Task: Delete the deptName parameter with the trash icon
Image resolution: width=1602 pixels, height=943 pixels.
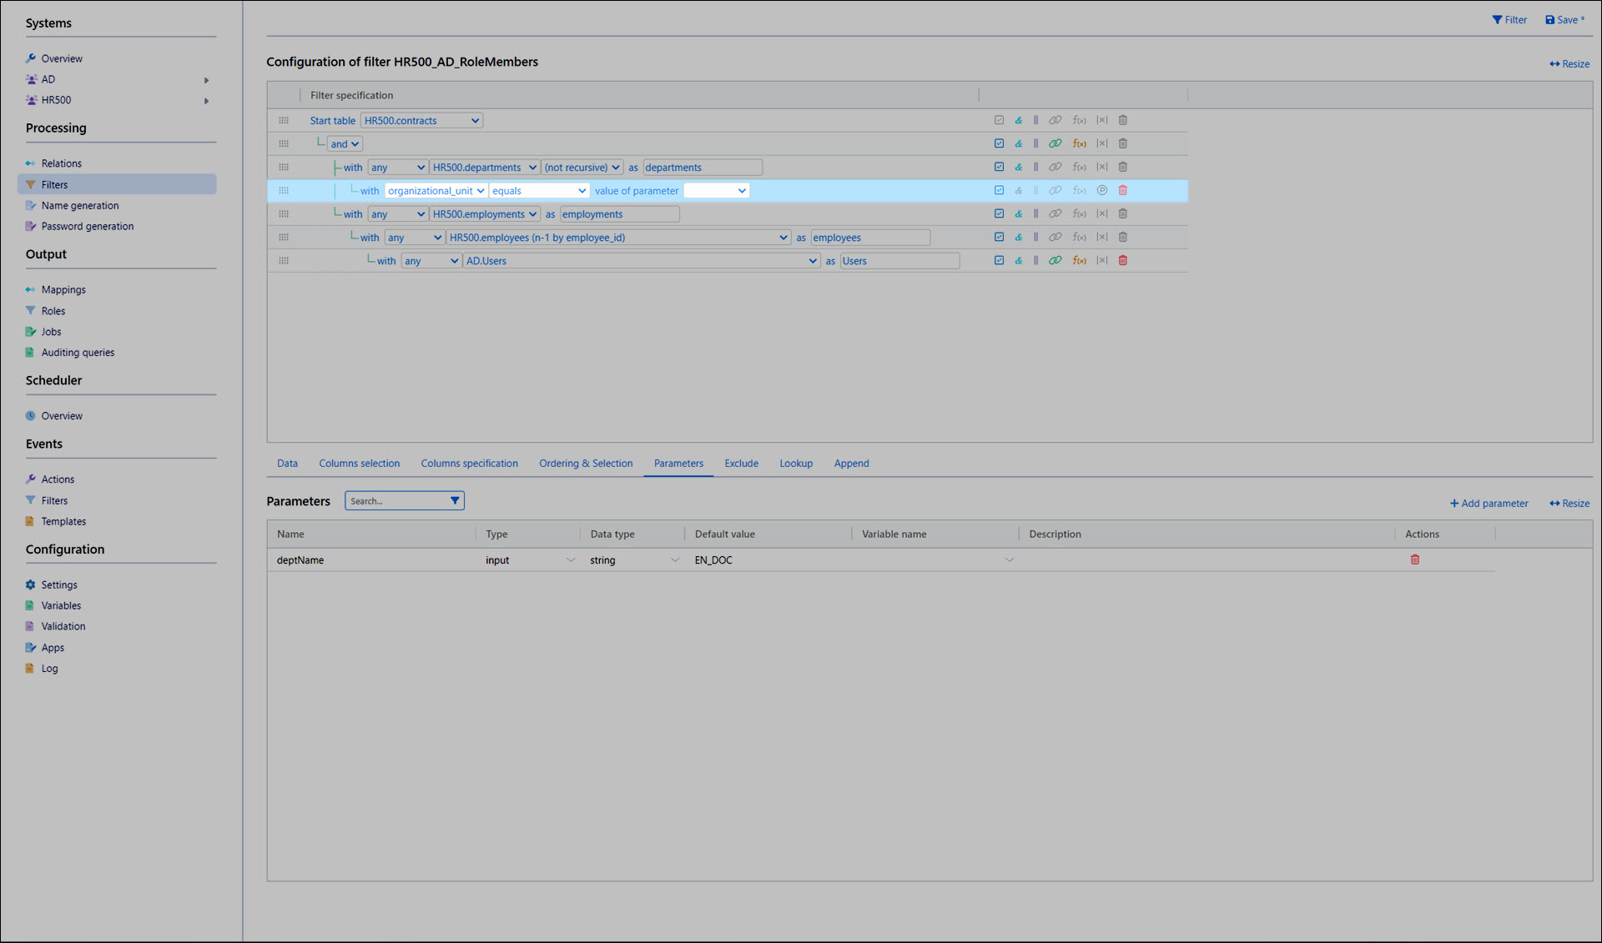Action: tap(1415, 560)
